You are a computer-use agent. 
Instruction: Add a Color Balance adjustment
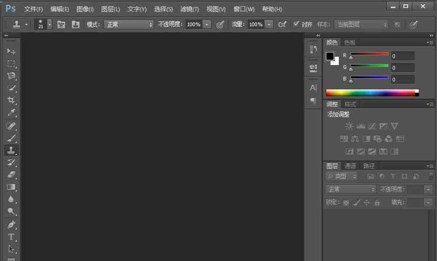355,139
